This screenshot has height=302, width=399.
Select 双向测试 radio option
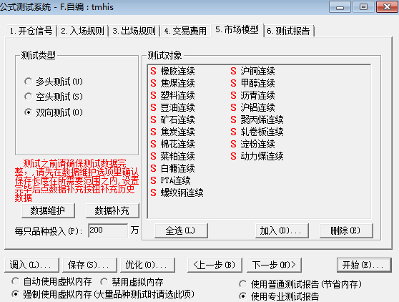(x=54, y=112)
